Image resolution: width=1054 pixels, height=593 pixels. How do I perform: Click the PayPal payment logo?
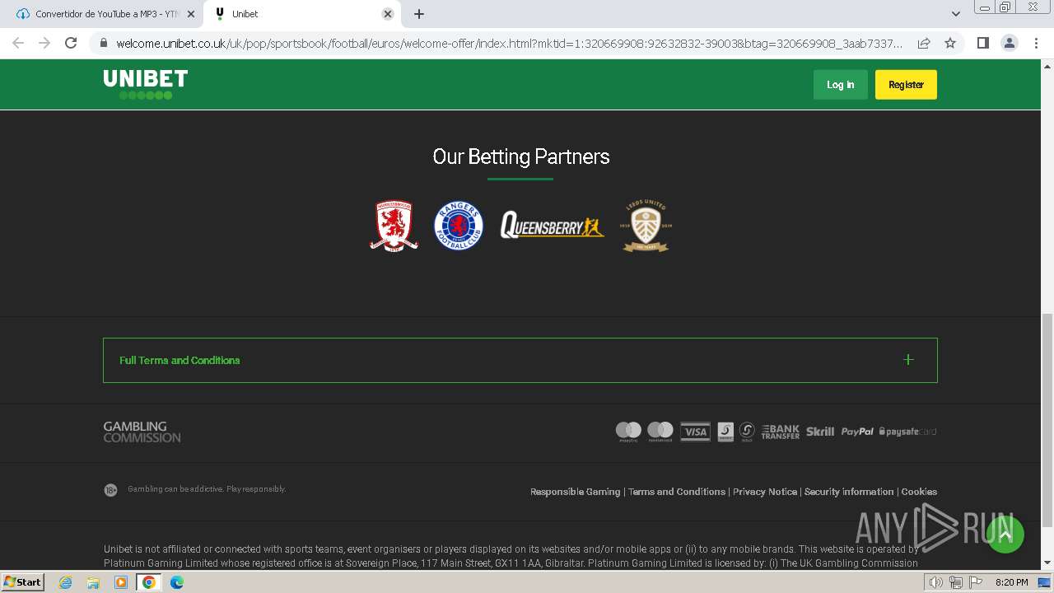point(857,432)
